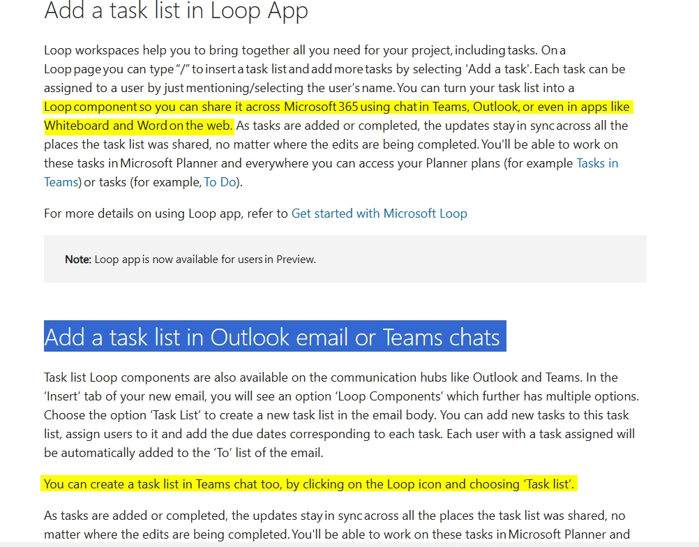Image resolution: width=699 pixels, height=547 pixels.
Task: Click the 'Loop workspaces help you to bring' line
Action: [305, 50]
